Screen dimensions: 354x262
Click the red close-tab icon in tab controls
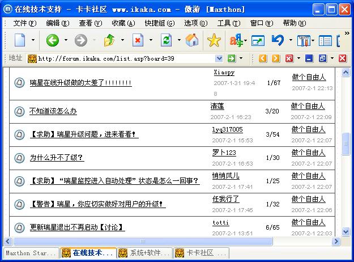coord(289,58)
